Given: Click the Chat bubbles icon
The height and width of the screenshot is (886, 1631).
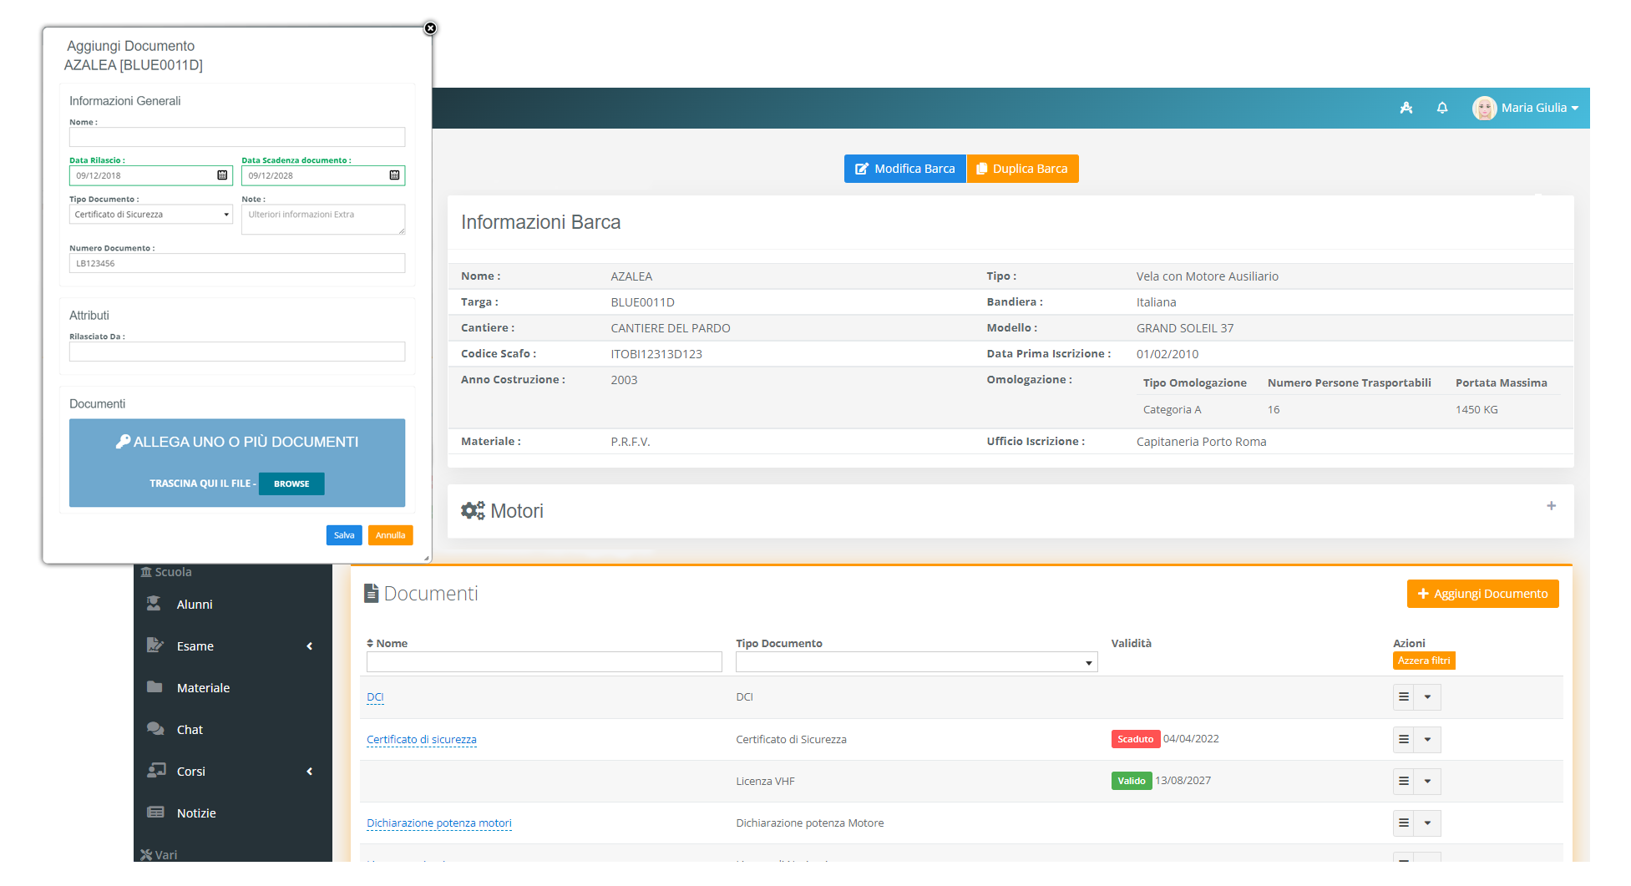Looking at the screenshot, I should click(155, 729).
